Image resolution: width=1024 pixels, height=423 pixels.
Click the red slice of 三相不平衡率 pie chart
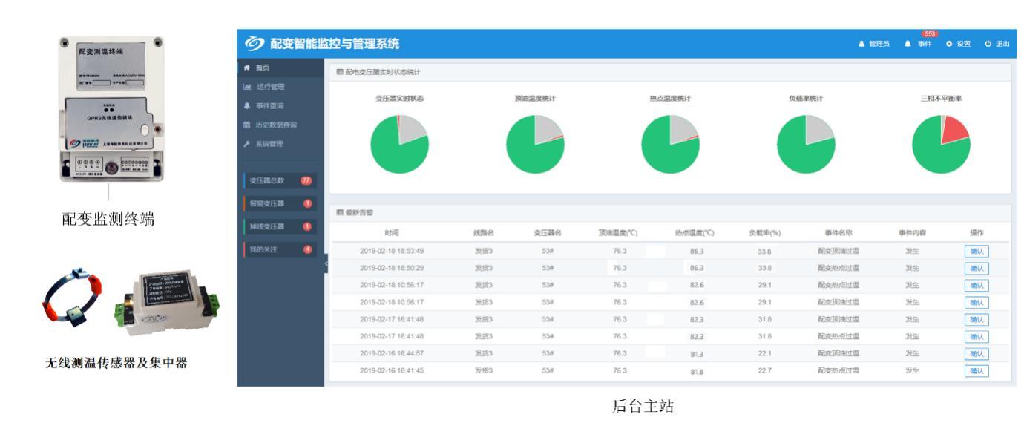point(955,131)
